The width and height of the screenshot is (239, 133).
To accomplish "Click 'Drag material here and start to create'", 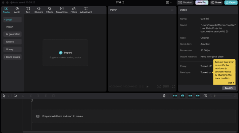I will coord(63,116).
